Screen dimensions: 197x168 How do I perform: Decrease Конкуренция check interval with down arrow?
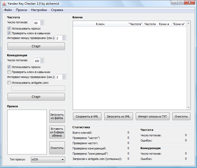click(x=64, y=78)
